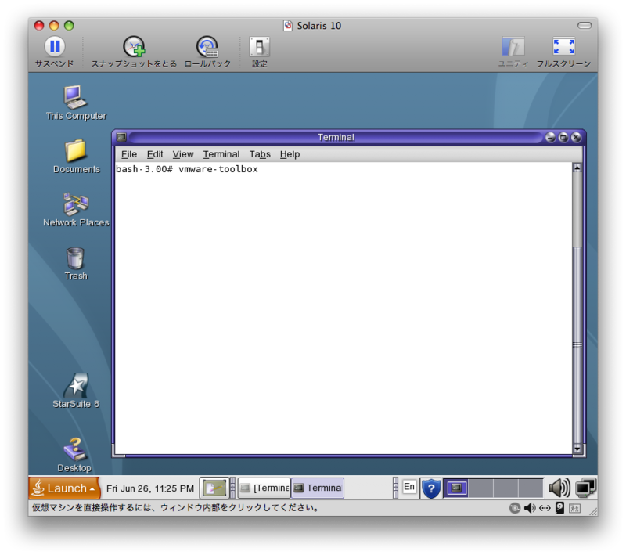Screen dimensions: 626x555
Task: Select the Desktop help icon
Action: pos(74,449)
